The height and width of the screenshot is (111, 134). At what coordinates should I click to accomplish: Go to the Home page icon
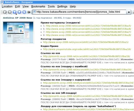click(x=19, y=12)
